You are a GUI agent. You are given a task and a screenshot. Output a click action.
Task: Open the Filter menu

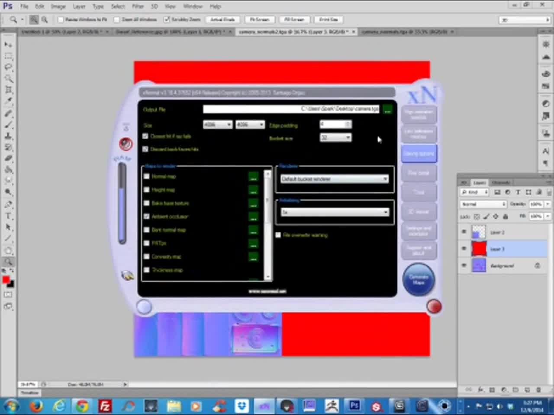click(138, 6)
